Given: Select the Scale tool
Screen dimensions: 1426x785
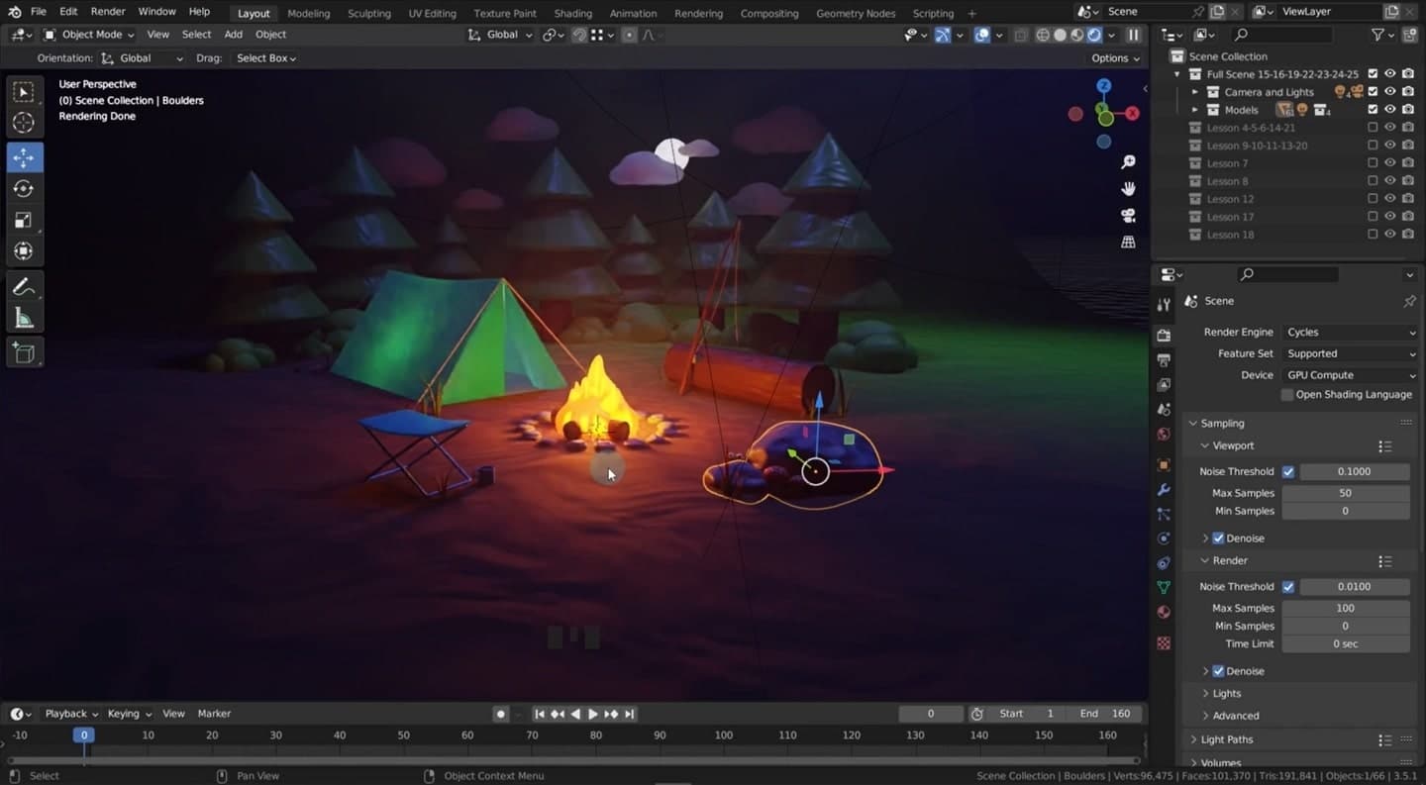Looking at the screenshot, I should [24, 220].
